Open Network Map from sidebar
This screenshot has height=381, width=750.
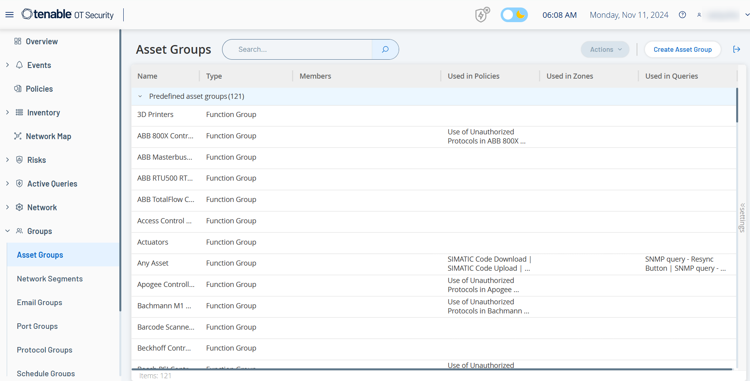[x=48, y=136]
